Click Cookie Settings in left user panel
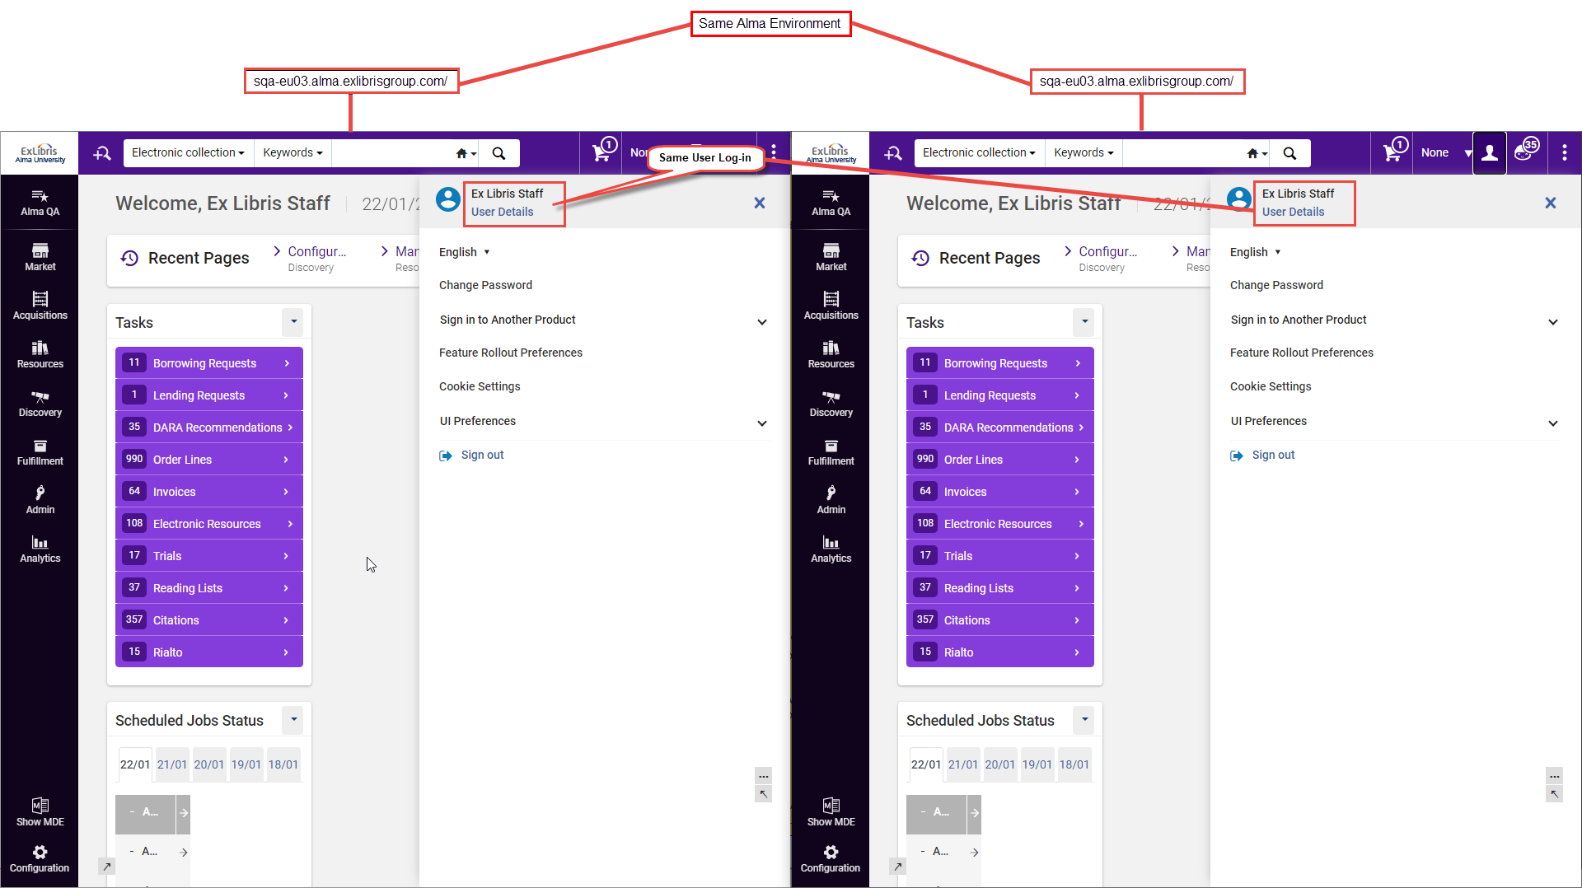The height and width of the screenshot is (888, 1582). tap(480, 387)
